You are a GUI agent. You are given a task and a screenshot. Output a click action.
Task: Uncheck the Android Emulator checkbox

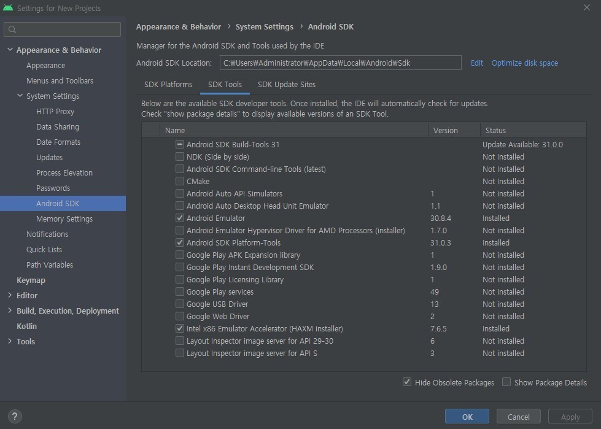[x=180, y=218]
